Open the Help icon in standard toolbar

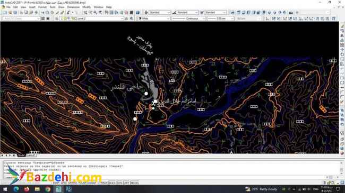[x=138, y=13]
